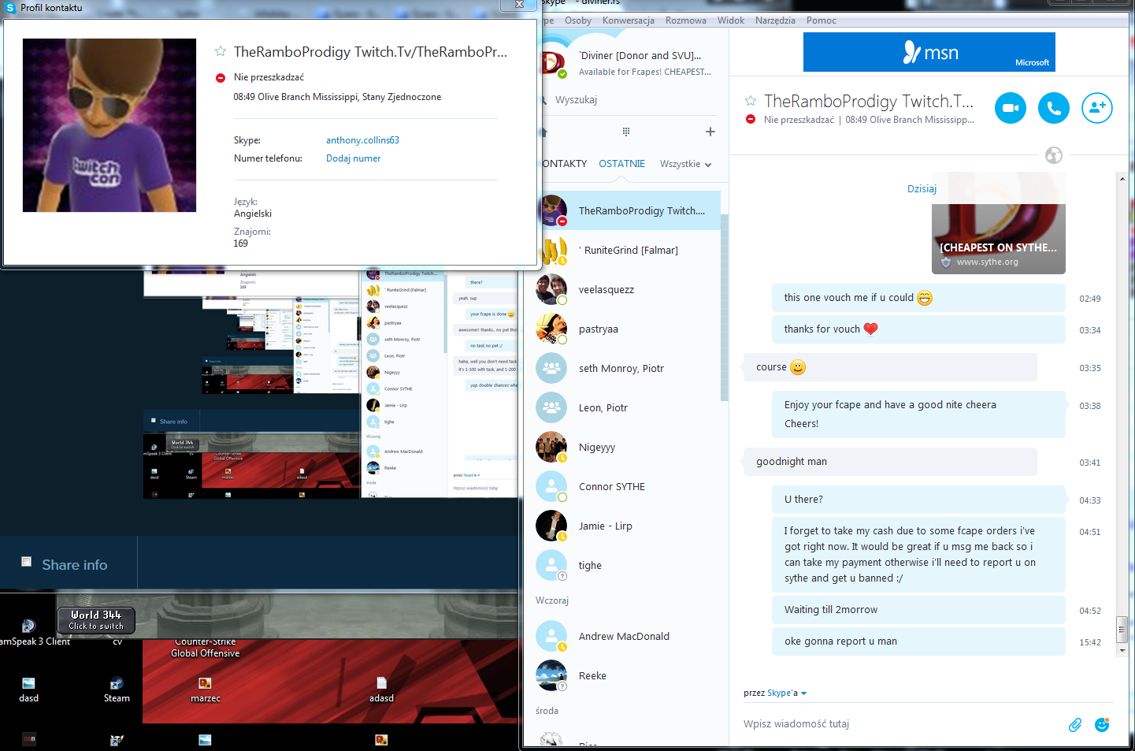The width and height of the screenshot is (1135, 751).
Task: Click the Nigeyyy contact avatar
Action: pyautogui.click(x=551, y=448)
